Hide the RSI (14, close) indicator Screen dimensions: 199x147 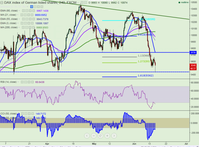(22, 82)
